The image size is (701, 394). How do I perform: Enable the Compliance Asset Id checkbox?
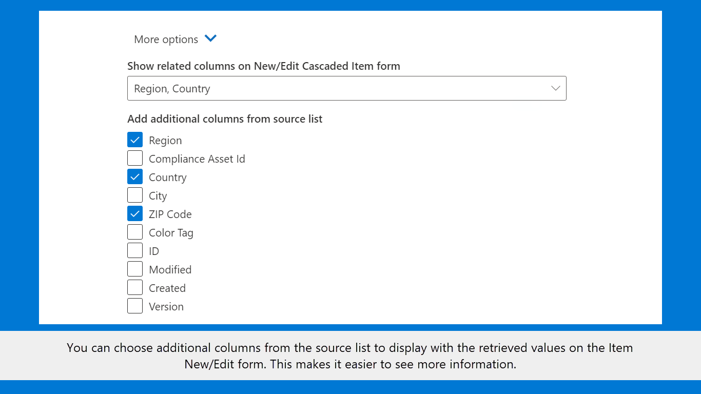pyautogui.click(x=135, y=158)
